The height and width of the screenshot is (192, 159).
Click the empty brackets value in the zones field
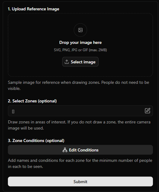[x=13, y=112]
